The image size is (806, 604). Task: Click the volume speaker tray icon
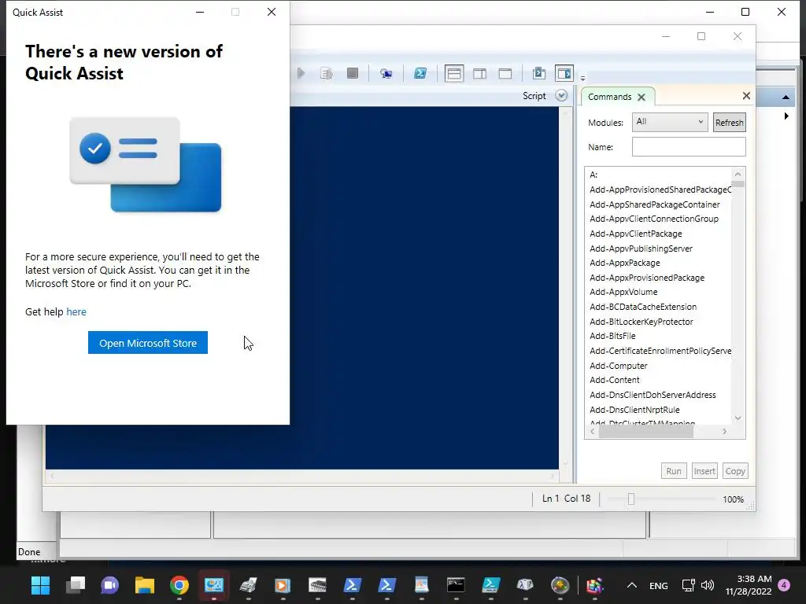pyautogui.click(x=708, y=585)
